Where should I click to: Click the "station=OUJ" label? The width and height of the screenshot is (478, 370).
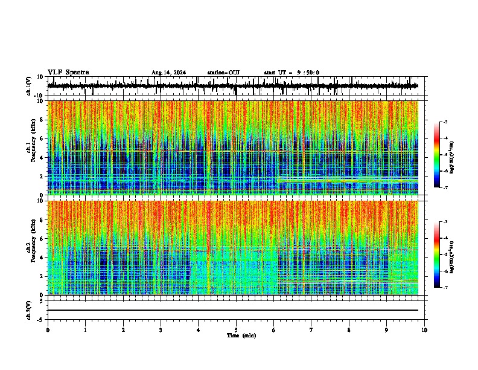(x=223, y=73)
